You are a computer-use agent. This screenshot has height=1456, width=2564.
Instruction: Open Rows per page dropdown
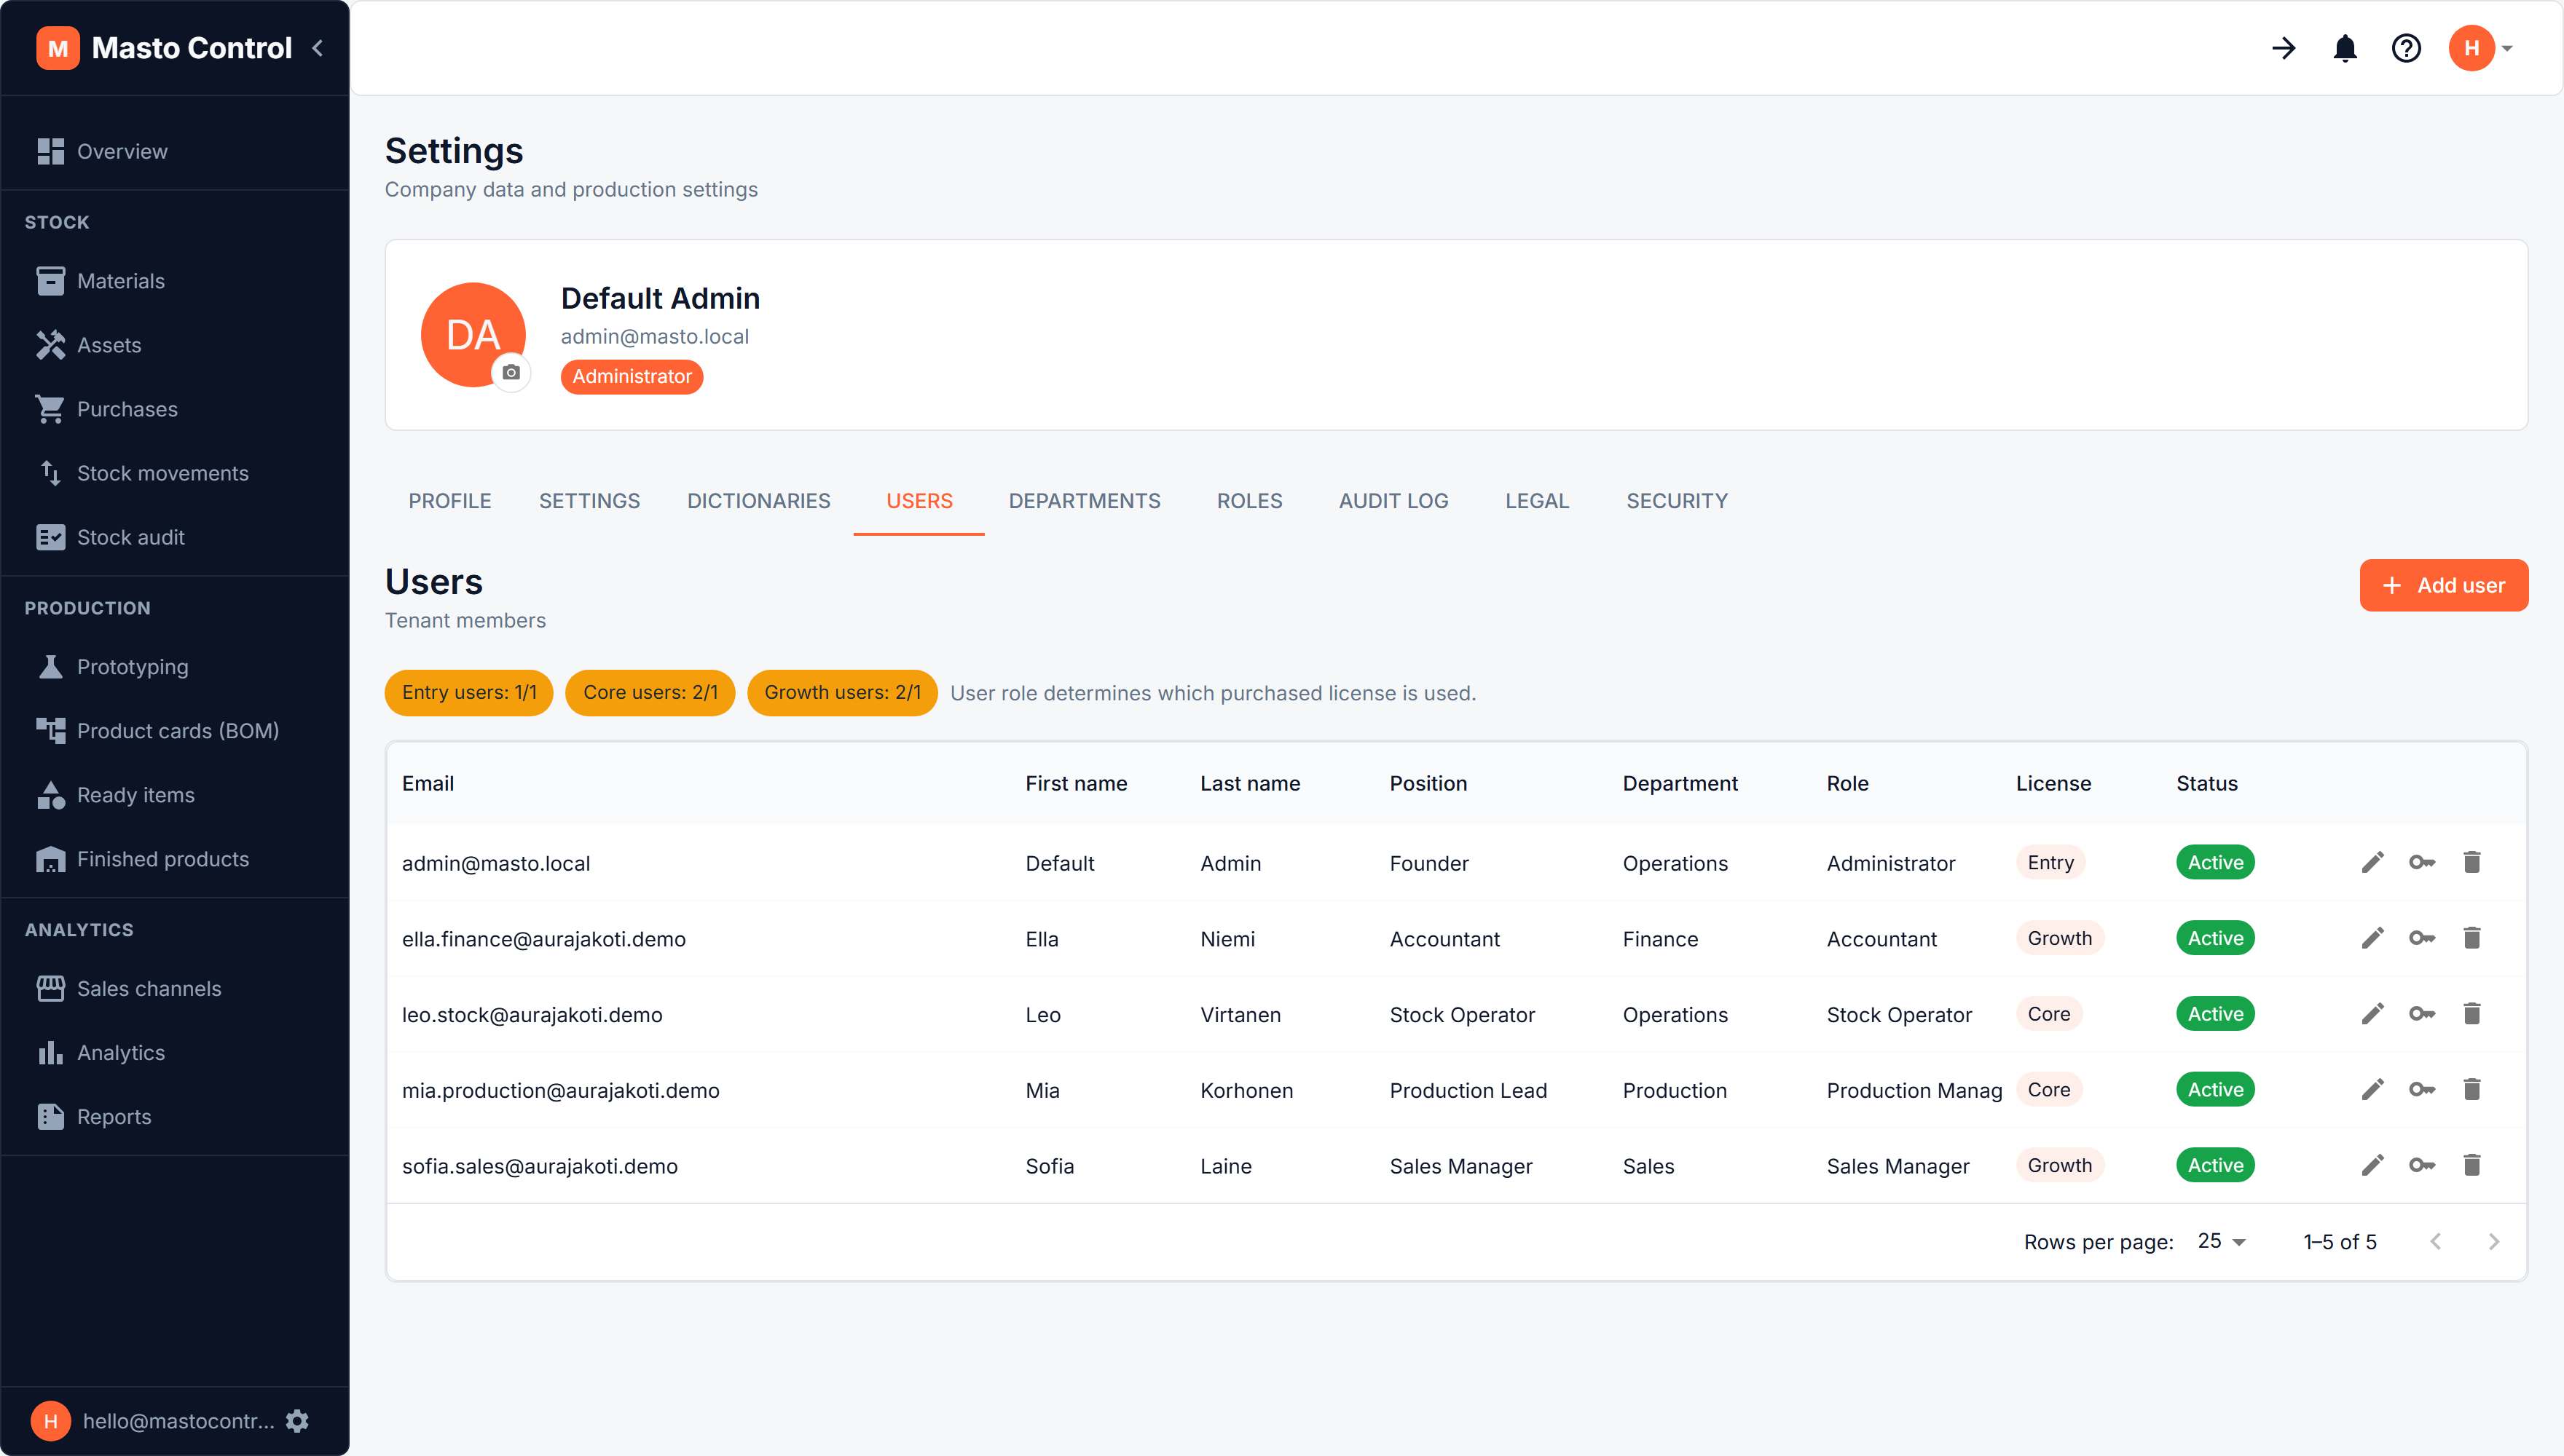tap(2222, 1241)
